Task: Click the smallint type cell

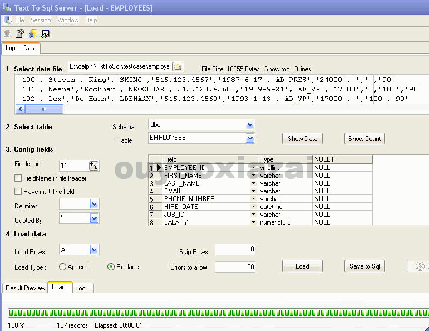Action: [285, 167]
